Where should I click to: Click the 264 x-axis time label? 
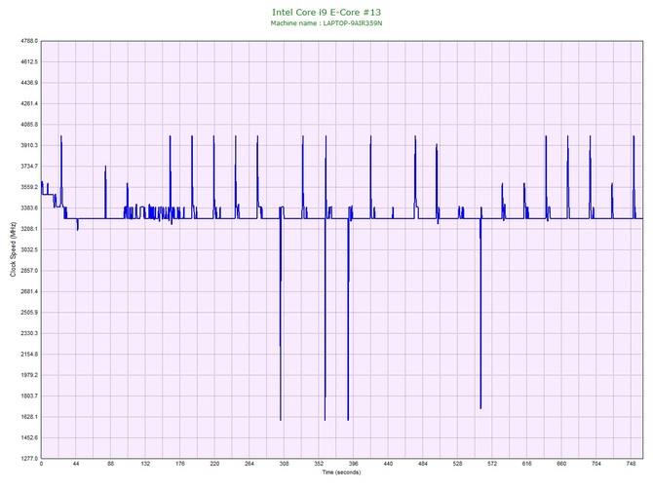point(250,464)
